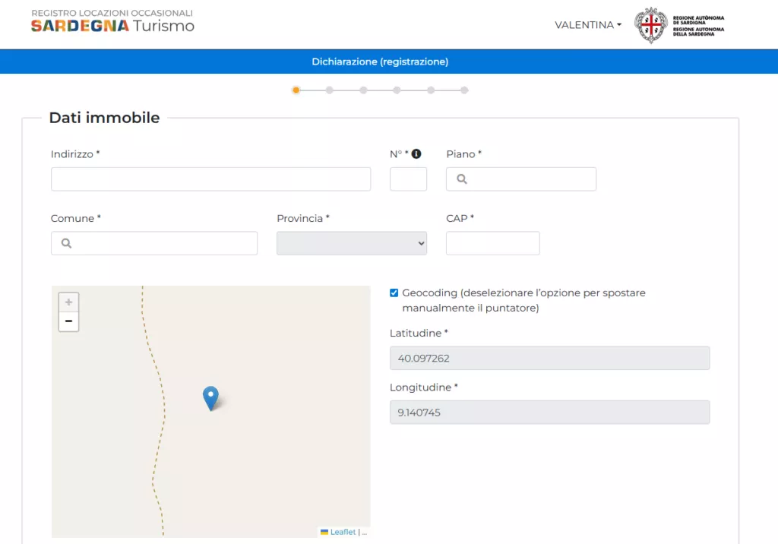Click the Indirizzo text field

[x=210, y=179]
